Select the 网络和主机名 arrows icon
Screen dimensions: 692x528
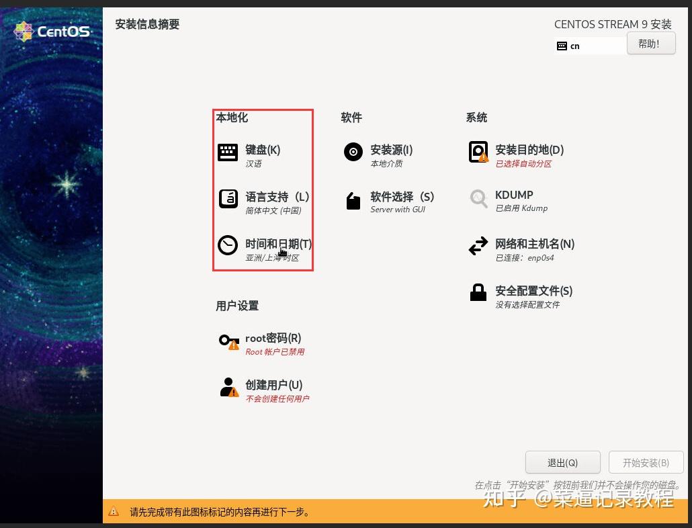[478, 247]
